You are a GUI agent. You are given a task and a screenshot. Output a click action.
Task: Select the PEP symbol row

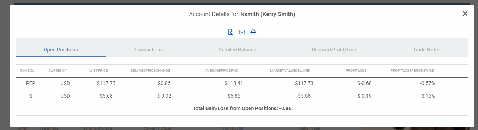242,83
